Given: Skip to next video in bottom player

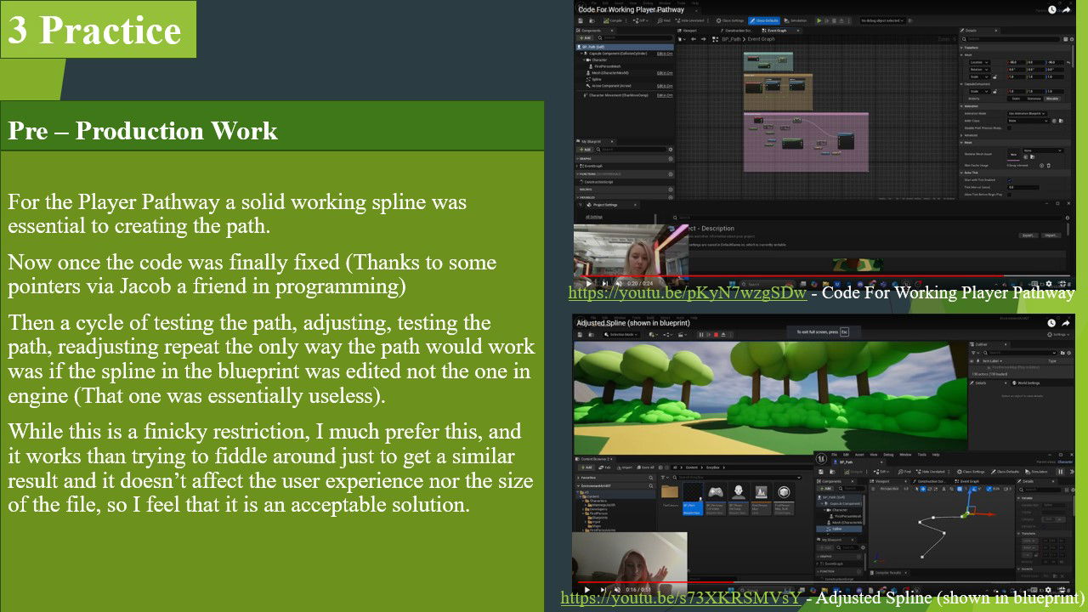Looking at the screenshot, I should pos(604,590).
